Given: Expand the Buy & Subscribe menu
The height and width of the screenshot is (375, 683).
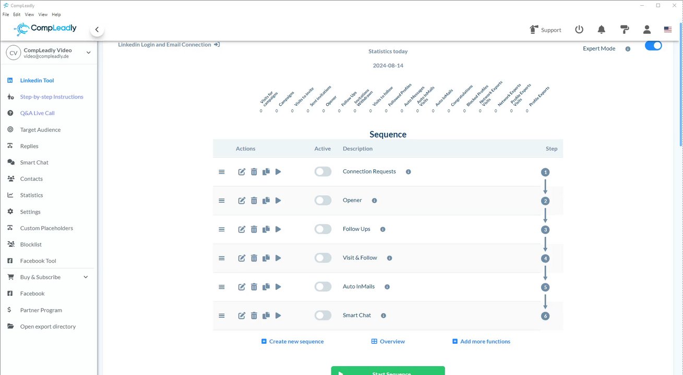Looking at the screenshot, I should point(86,277).
